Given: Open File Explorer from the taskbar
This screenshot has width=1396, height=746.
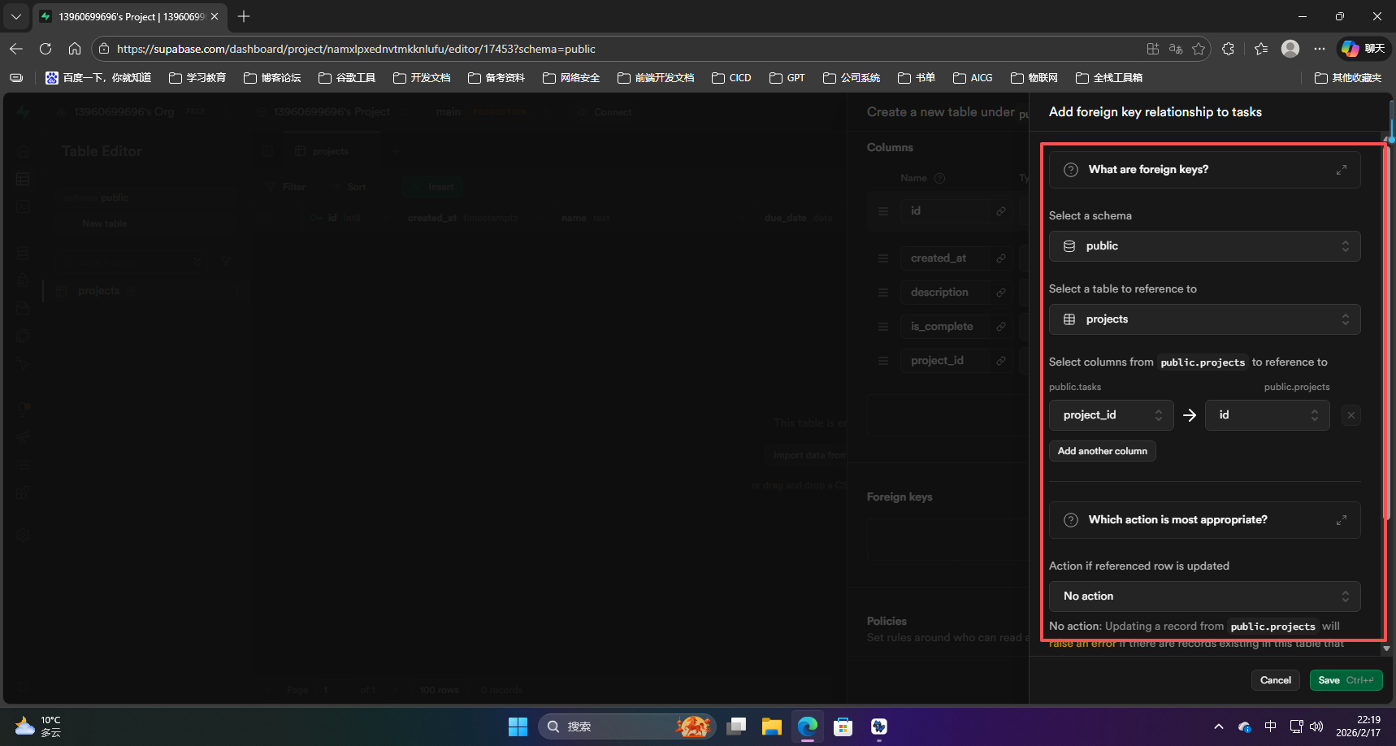Looking at the screenshot, I should 771,726.
